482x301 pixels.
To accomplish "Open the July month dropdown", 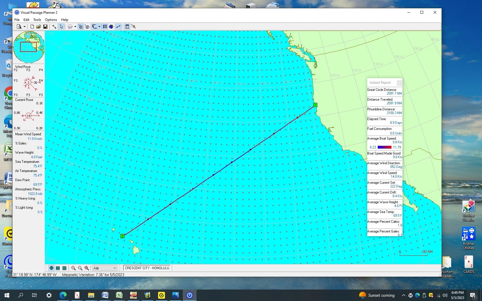I will (104, 268).
